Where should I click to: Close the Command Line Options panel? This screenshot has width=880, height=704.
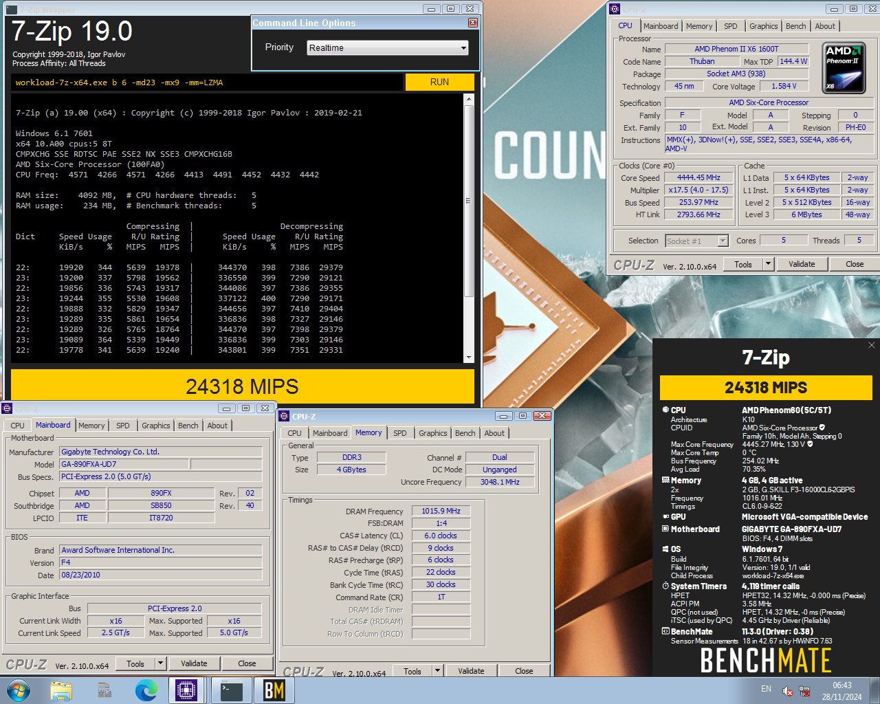(473, 23)
